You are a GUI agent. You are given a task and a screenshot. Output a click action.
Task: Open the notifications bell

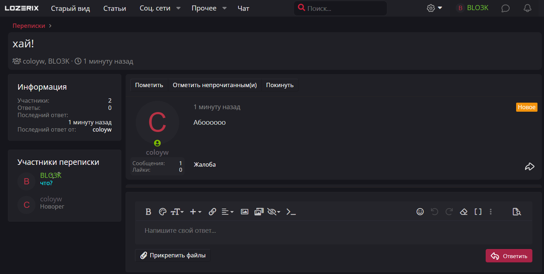coord(528,8)
